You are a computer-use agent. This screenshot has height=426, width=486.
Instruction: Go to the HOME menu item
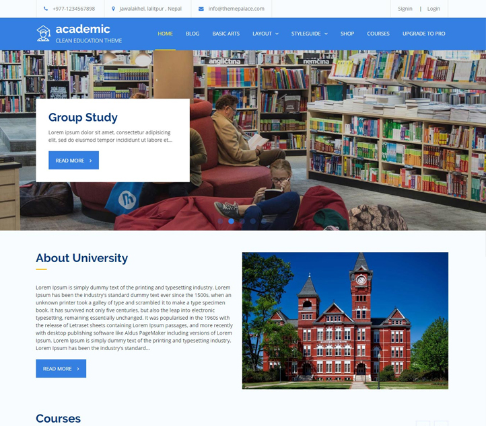click(165, 34)
